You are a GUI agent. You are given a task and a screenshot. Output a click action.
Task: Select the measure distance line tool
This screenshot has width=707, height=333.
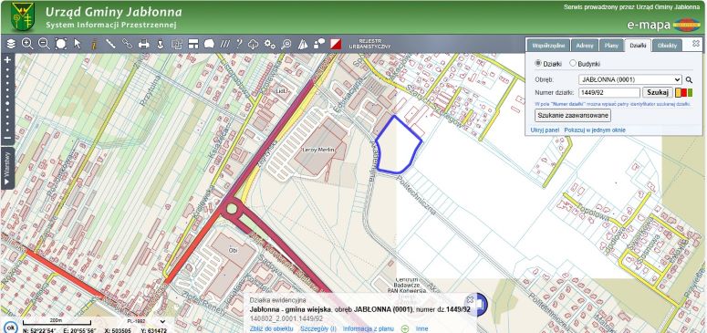point(110,44)
